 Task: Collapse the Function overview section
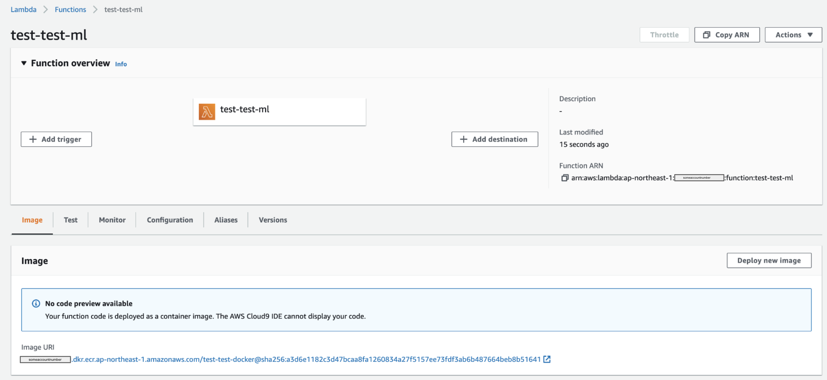point(24,63)
